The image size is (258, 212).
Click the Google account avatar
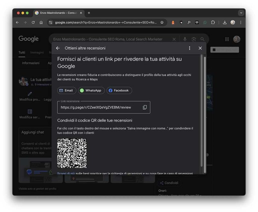237,39
